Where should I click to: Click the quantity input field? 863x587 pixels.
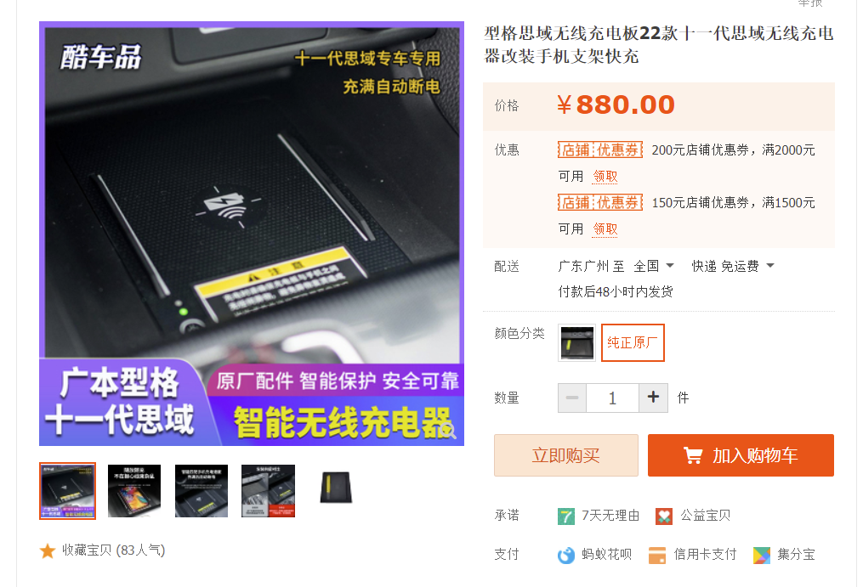coord(612,398)
